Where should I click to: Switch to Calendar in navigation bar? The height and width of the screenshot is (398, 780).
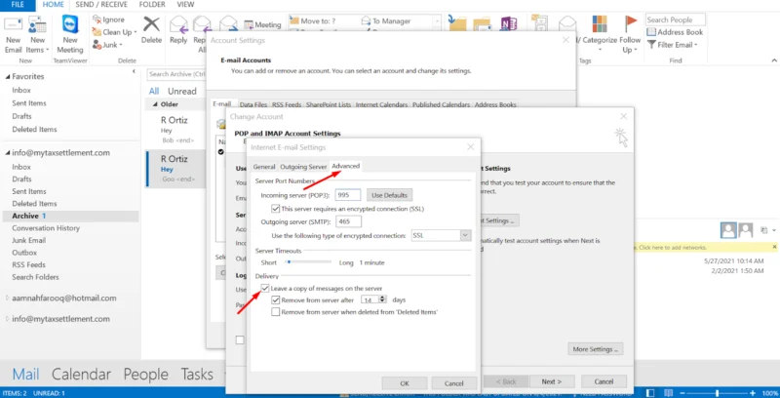coord(81,375)
